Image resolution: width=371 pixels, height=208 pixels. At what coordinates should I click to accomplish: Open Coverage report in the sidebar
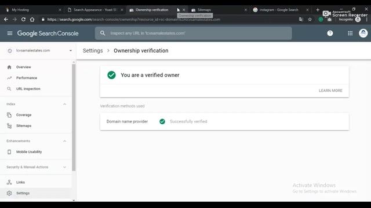36,115
